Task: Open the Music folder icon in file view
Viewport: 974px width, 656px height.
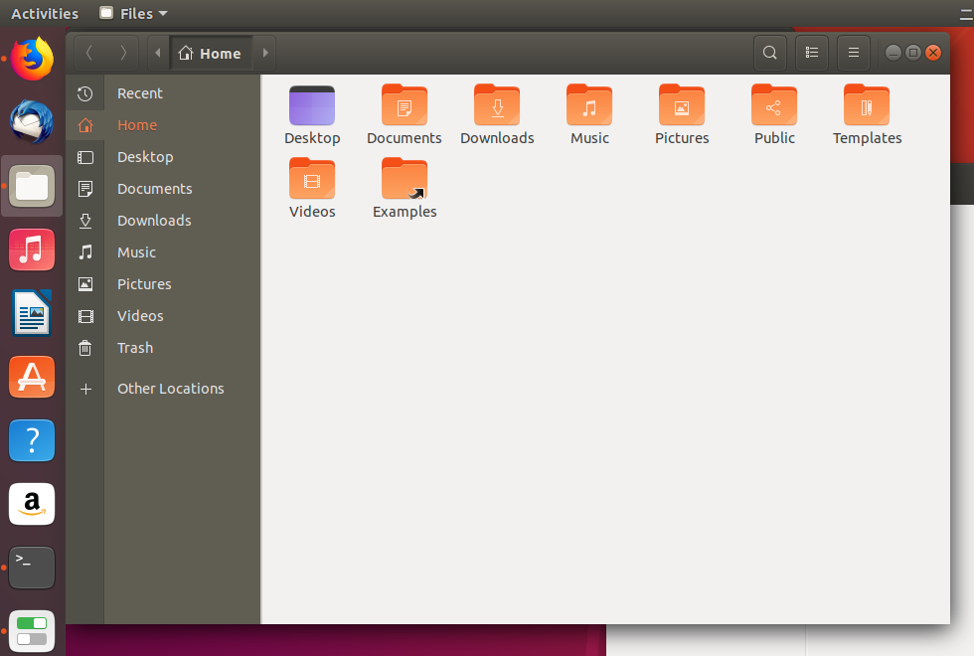Action: click(589, 105)
